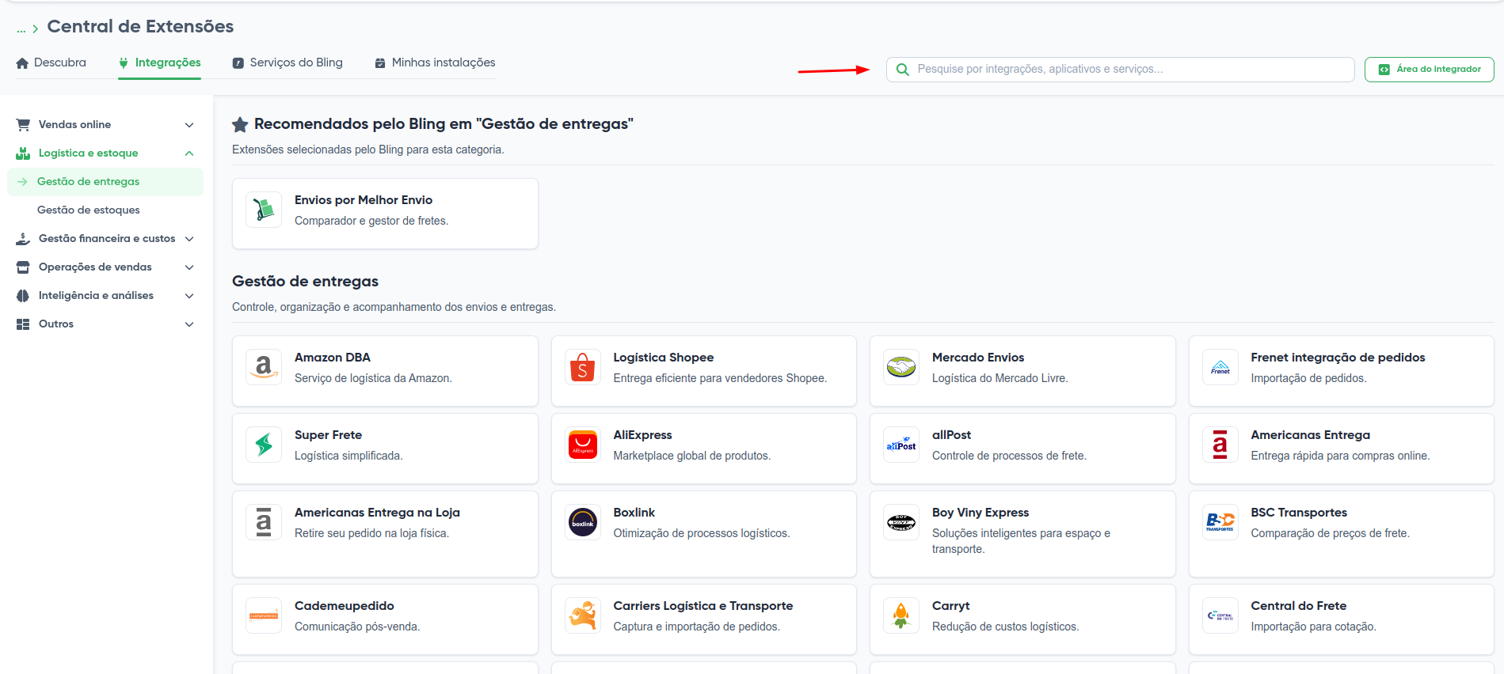
Task: Click the Gestão financeira e custos hand icon
Action: [23, 238]
